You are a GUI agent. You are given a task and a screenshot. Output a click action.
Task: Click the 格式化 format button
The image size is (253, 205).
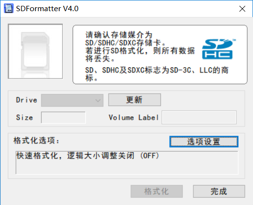[157, 191]
